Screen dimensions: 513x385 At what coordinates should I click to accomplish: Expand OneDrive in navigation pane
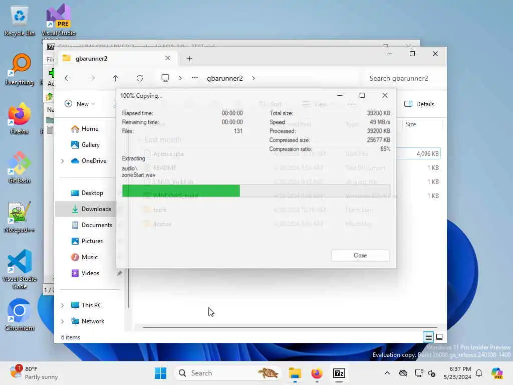coord(63,161)
